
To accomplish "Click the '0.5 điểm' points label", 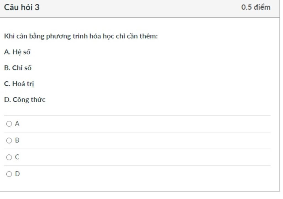I will [256, 7].
